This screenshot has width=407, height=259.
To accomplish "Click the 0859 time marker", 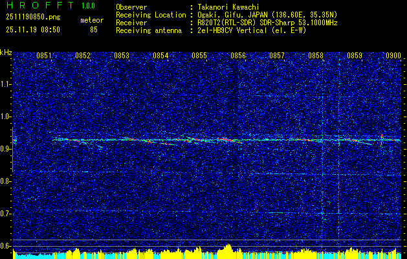I will click(355, 56).
